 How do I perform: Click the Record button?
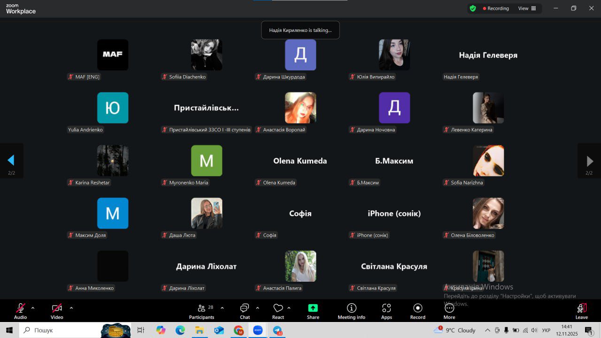click(417, 311)
